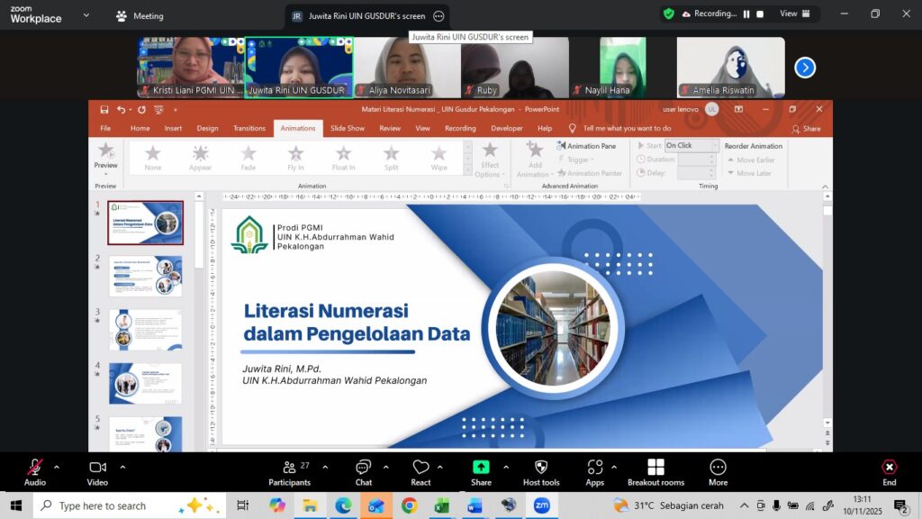Image resolution: width=922 pixels, height=519 pixels.
Task: Open the Chat panel
Action: 363,468
